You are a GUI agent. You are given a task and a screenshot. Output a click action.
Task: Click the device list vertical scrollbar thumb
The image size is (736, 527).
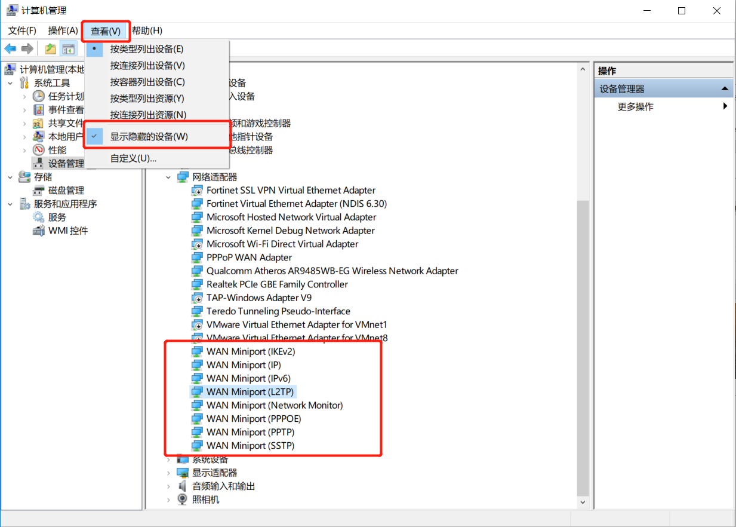pyautogui.click(x=583, y=348)
